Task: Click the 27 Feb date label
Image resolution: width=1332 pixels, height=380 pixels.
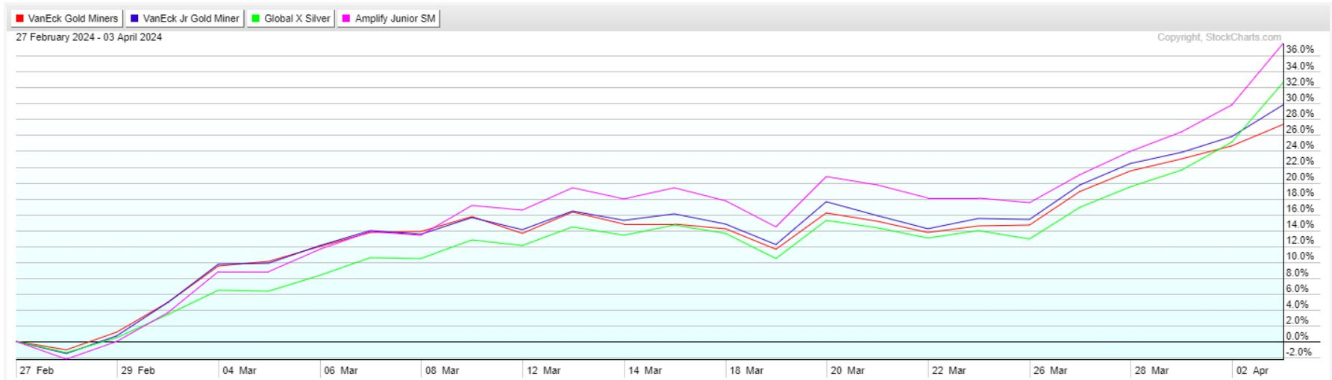Action: point(37,370)
